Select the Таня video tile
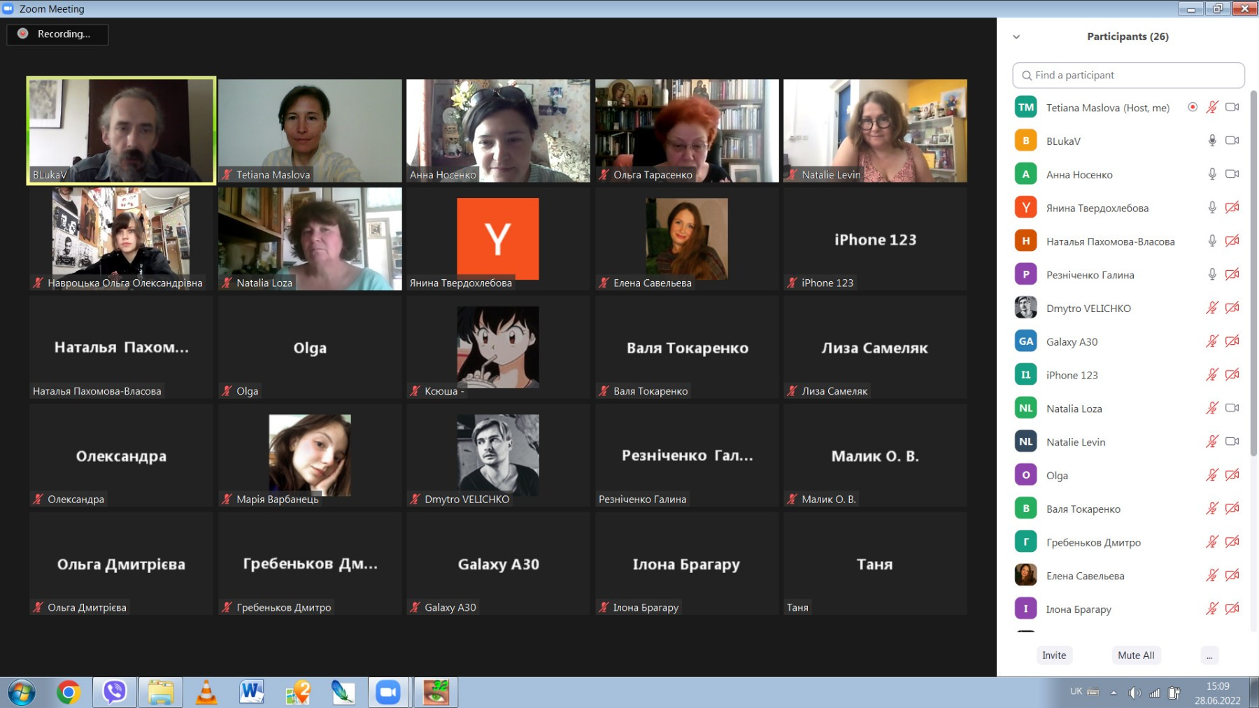The width and height of the screenshot is (1259, 708). click(875, 564)
